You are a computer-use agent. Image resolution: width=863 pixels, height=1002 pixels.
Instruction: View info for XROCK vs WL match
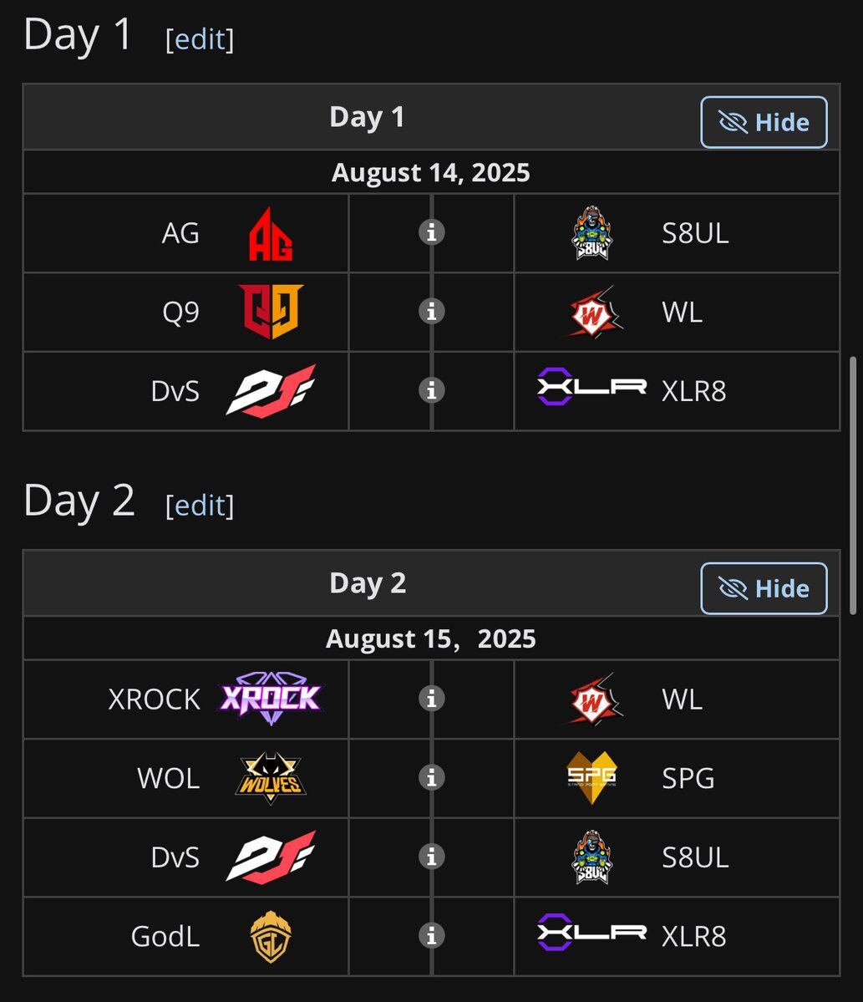432,699
